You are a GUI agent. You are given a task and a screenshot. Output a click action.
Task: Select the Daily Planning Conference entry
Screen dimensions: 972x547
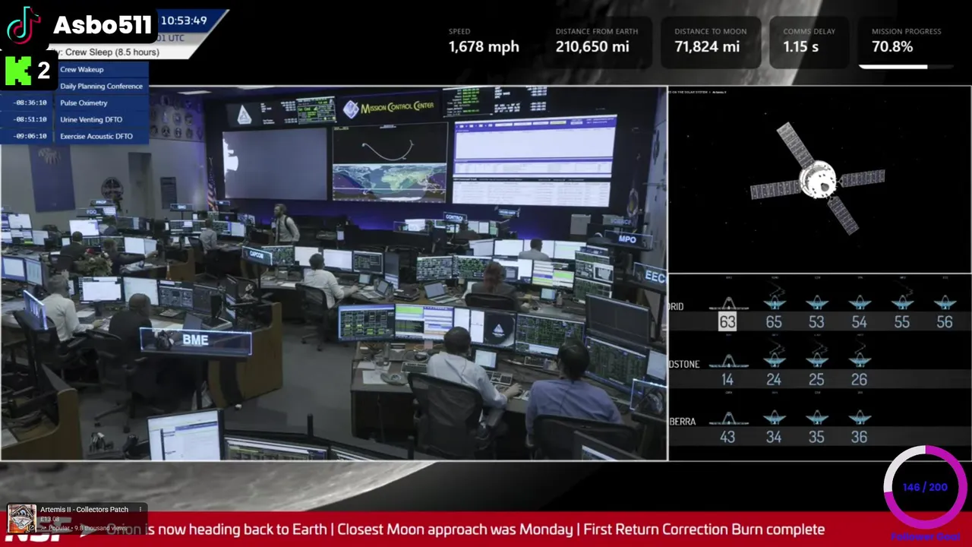coord(102,86)
